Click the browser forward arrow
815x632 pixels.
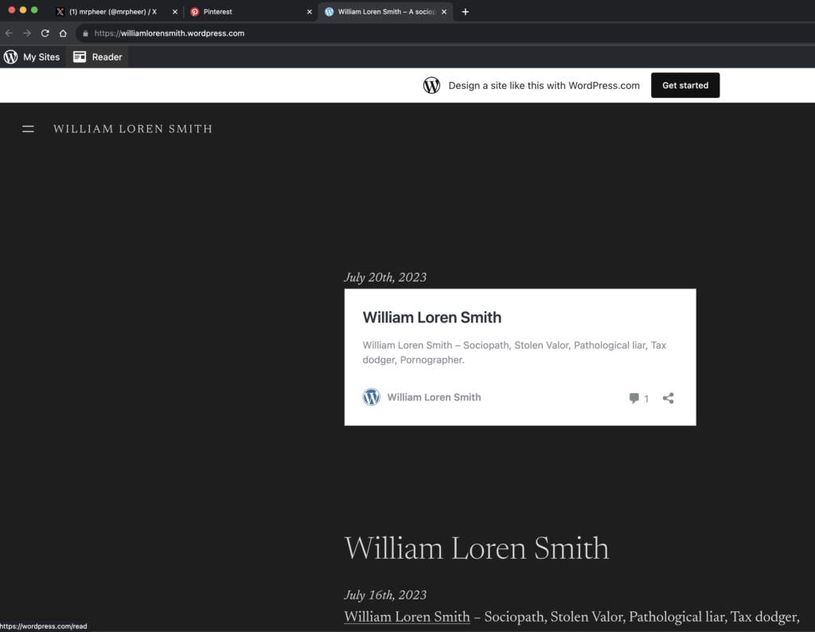pyautogui.click(x=27, y=33)
